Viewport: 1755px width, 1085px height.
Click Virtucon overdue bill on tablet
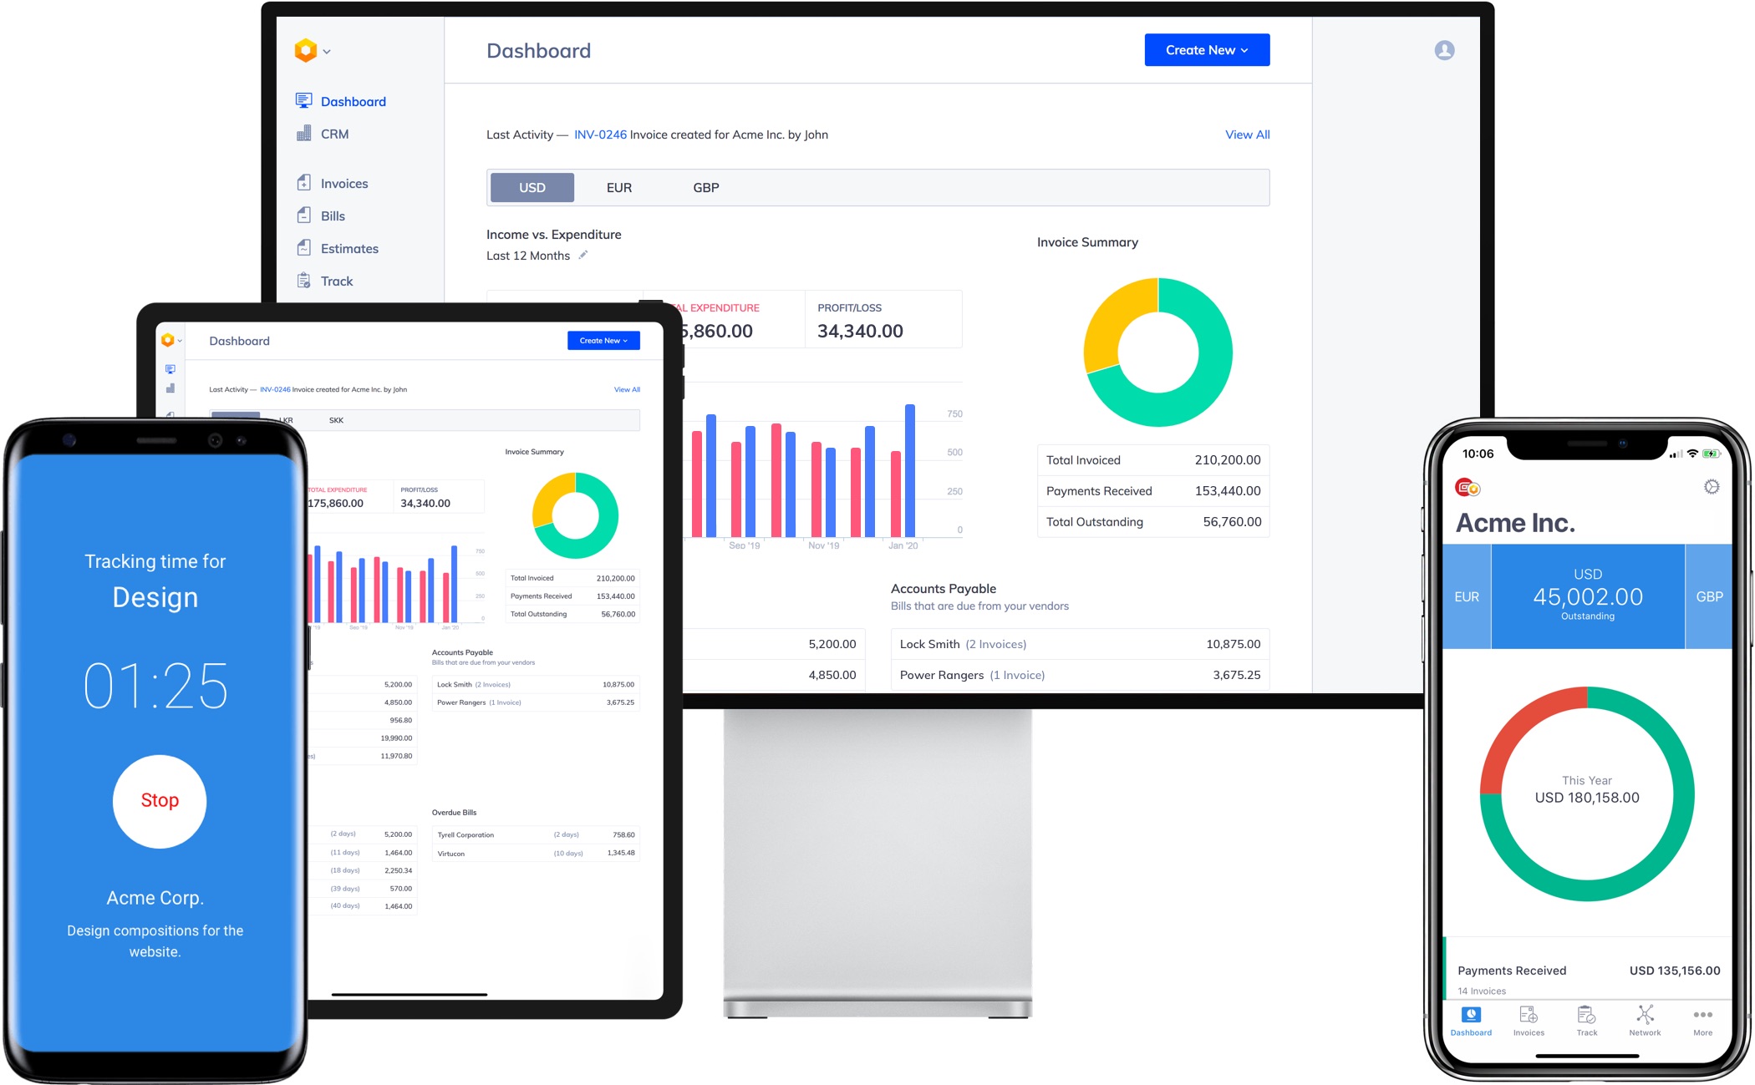pos(536,853)
